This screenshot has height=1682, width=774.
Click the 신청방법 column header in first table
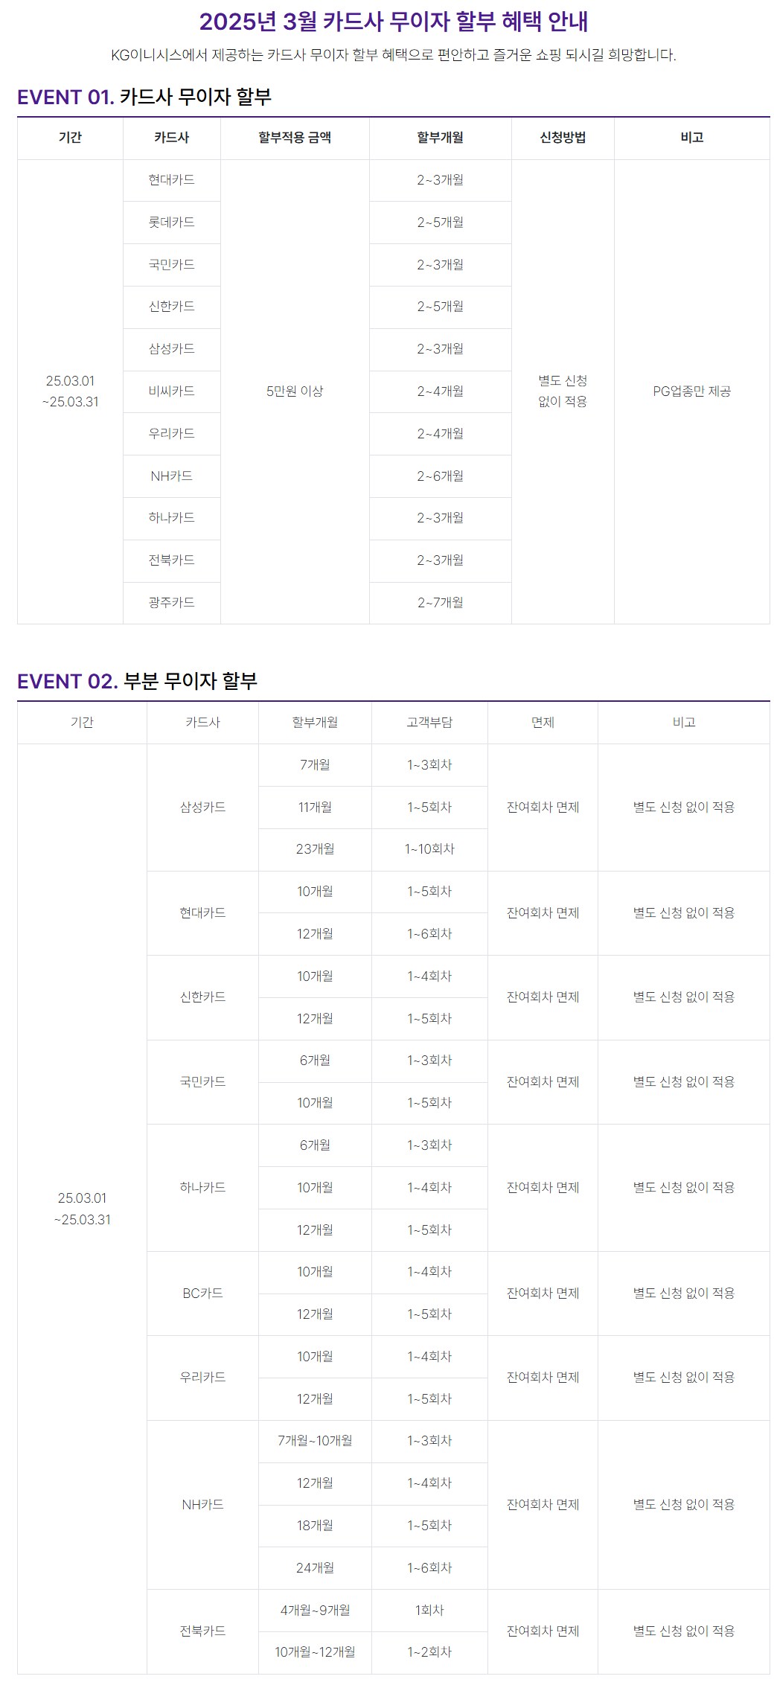pos(563,138)
